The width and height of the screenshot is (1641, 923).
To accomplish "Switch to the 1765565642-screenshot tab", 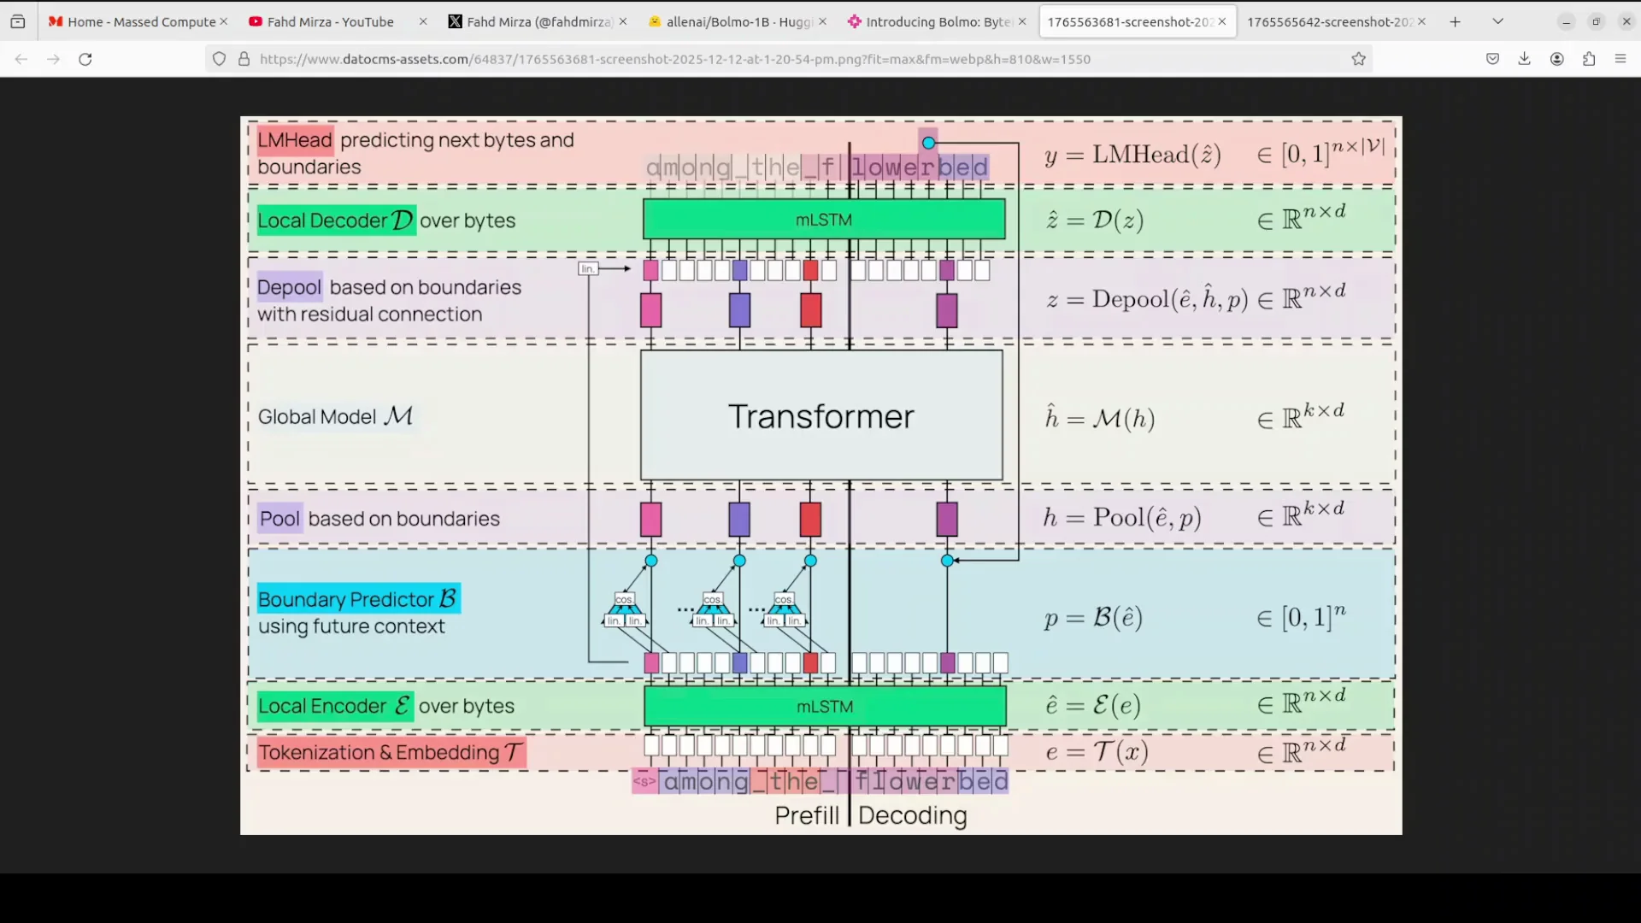I will [x=1329, y=21].
